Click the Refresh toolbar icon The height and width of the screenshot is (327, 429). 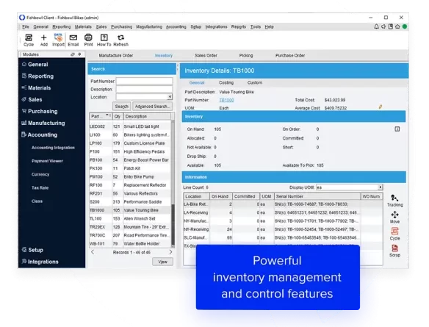click(120, 40)
